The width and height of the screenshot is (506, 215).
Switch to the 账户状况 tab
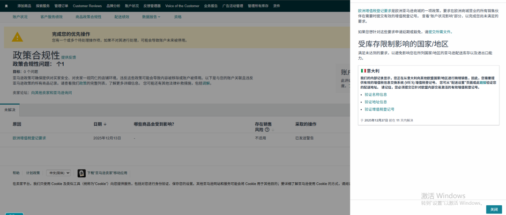click(x=21, y=17)
